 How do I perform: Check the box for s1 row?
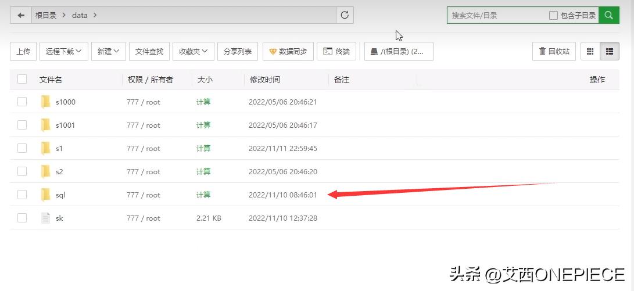click(22, 148)
